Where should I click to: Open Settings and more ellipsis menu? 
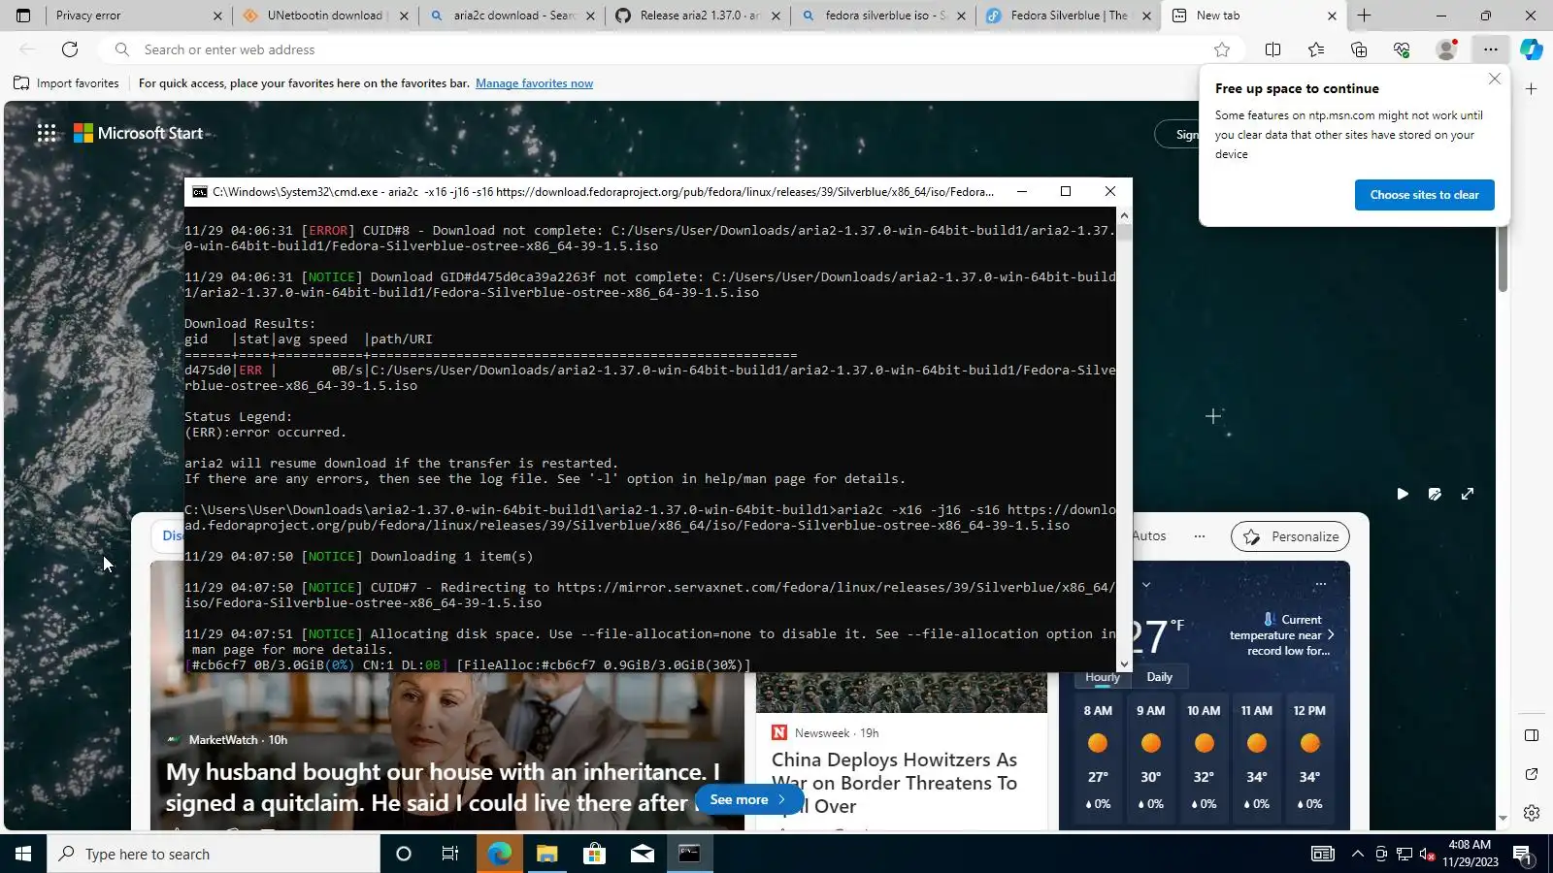1490,49
